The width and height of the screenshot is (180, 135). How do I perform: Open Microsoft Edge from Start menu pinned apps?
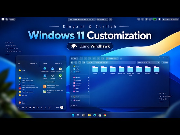pyautogui.click(x=45, y=69)
